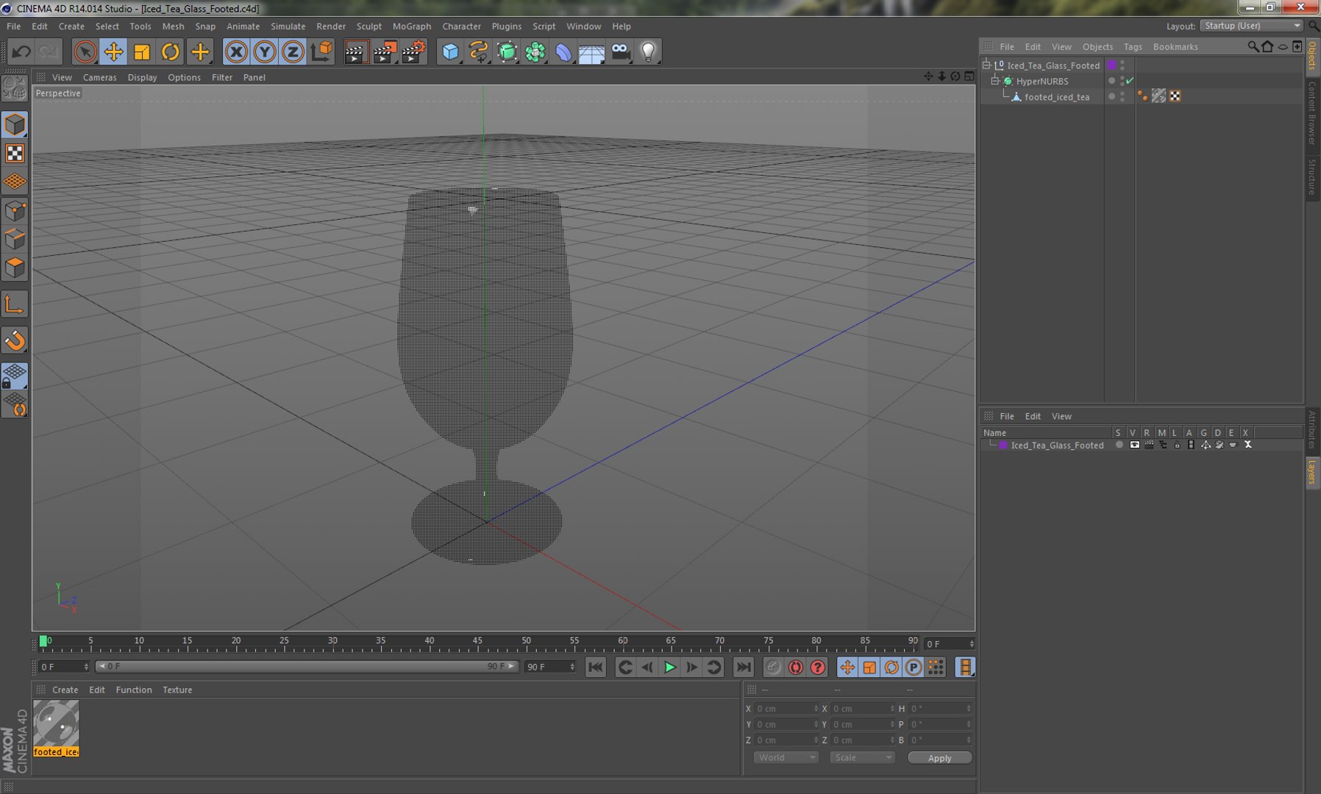Open Material Manager Create menu

point(65,690)
